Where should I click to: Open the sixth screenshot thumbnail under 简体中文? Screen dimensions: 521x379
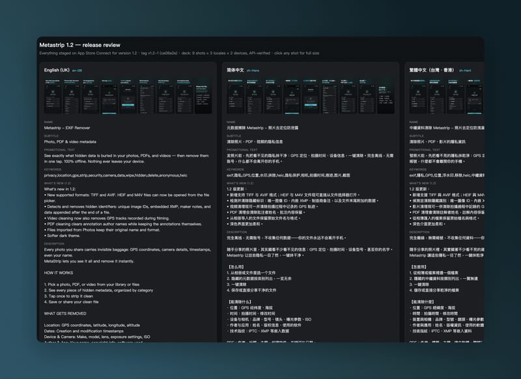(330, 96)
